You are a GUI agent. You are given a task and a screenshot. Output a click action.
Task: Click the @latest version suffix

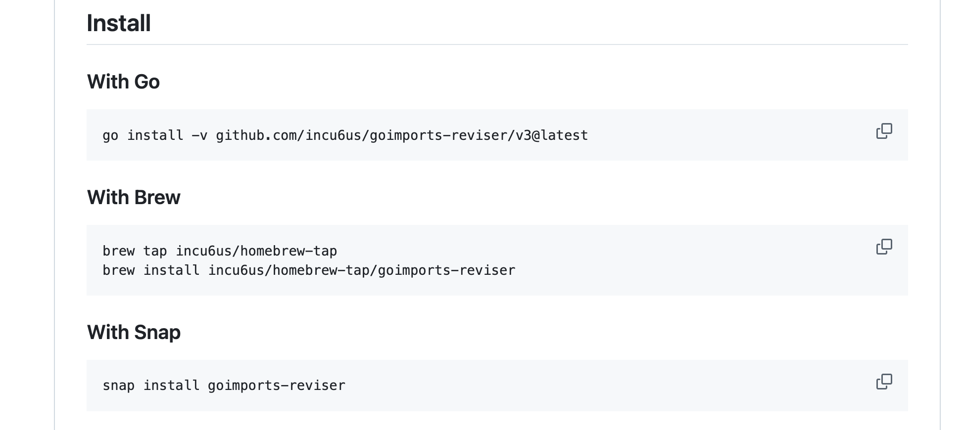(560, 135)
